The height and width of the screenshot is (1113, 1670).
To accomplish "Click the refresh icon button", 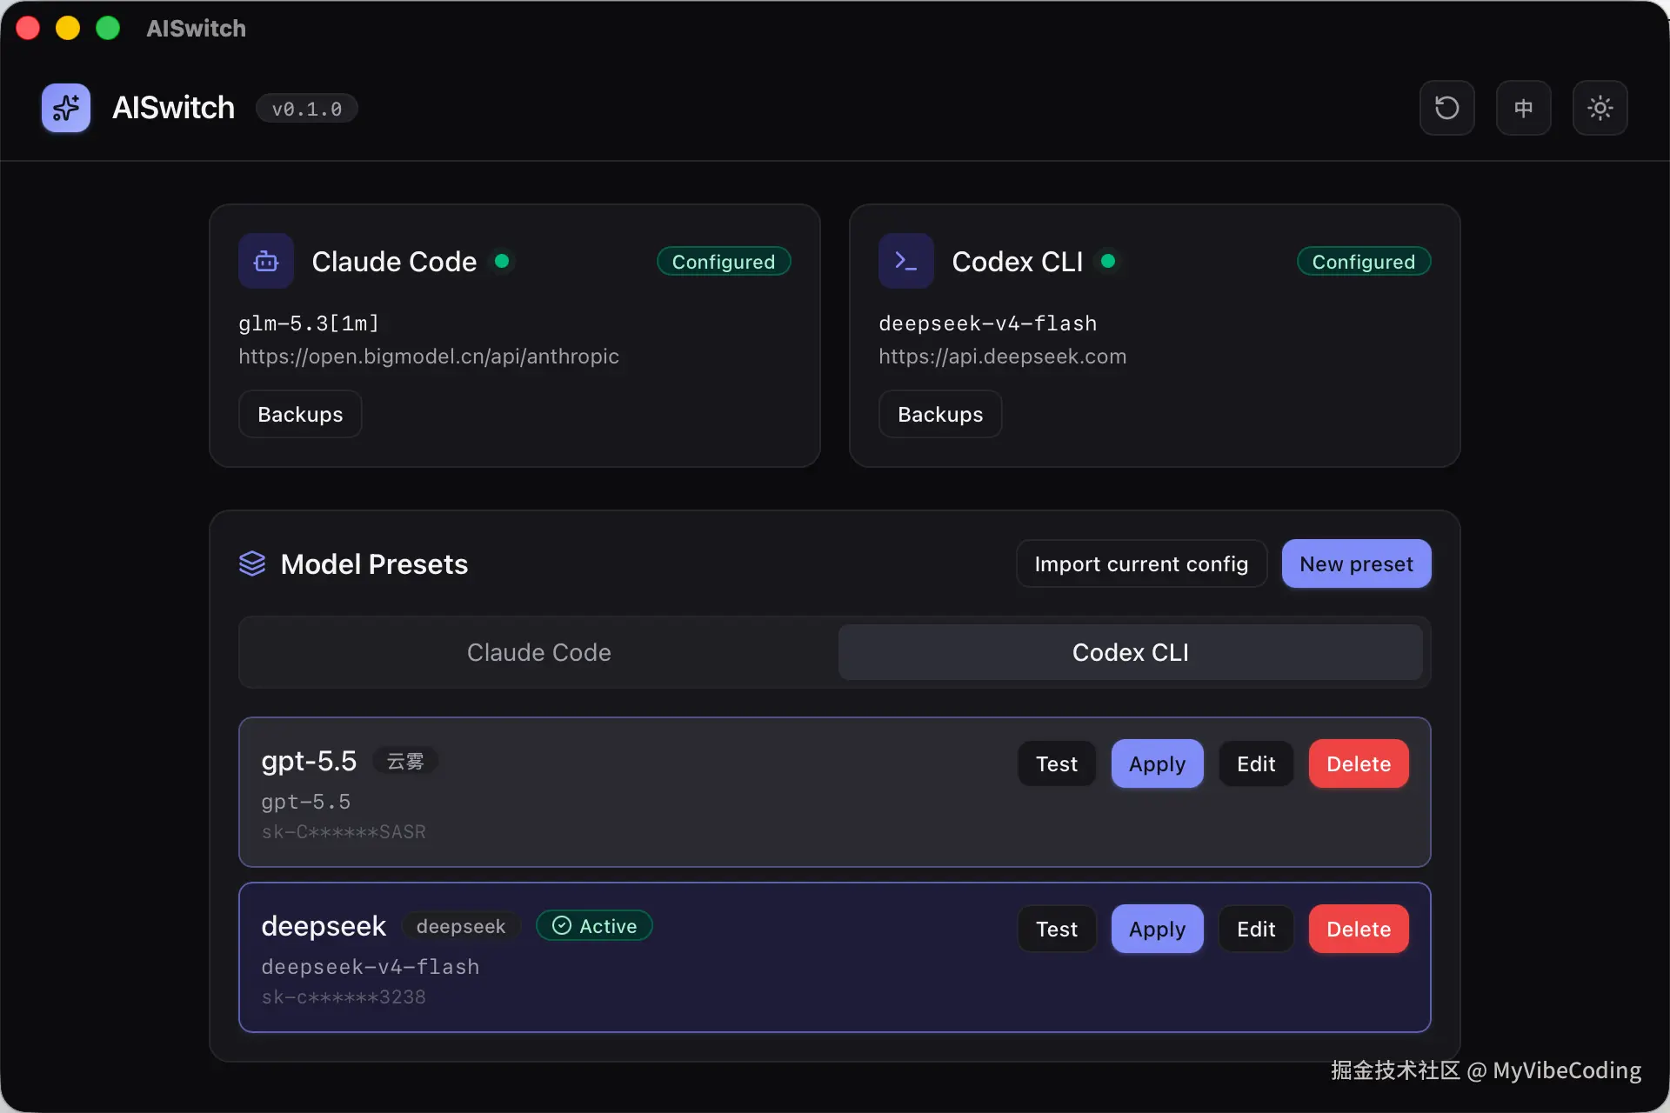I will click(1446, 108).
